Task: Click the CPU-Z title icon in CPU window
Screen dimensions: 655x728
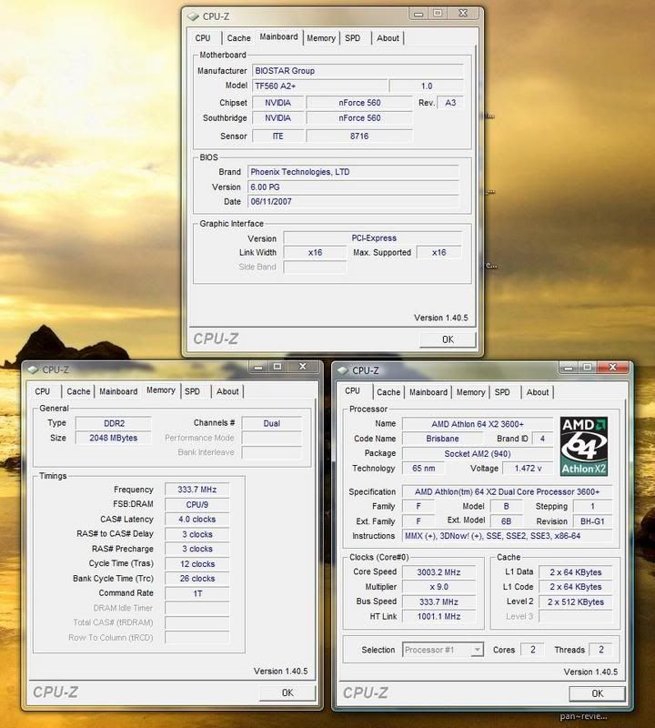Action: (x=343, y=370)
